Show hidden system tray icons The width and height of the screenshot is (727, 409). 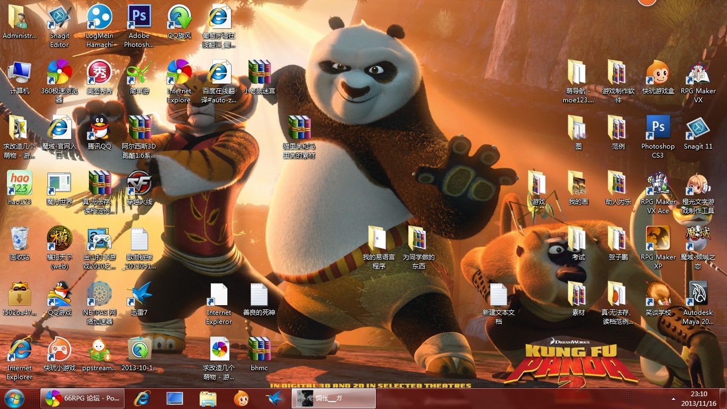pos(674,399)
